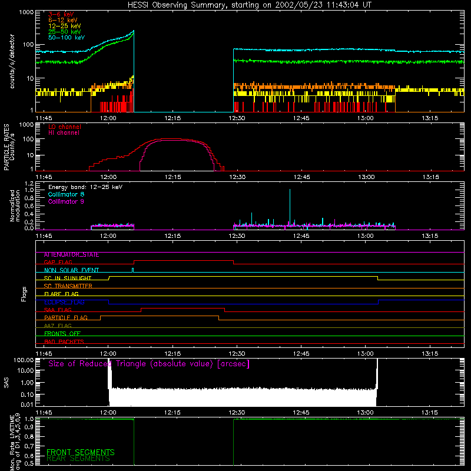Select the LO channel legend label
Screen dimensions: 471x471
point(65,127)
